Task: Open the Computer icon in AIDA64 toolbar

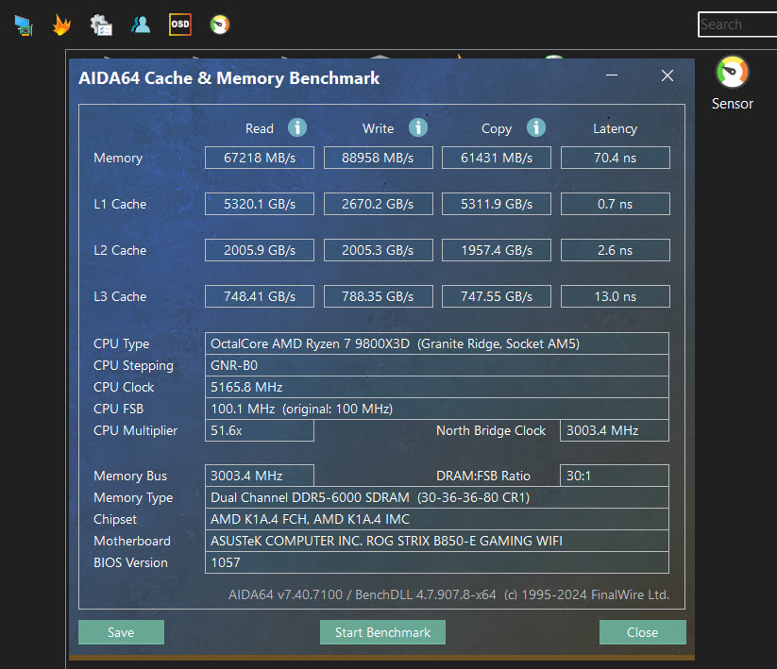Action: coord(24,25)
